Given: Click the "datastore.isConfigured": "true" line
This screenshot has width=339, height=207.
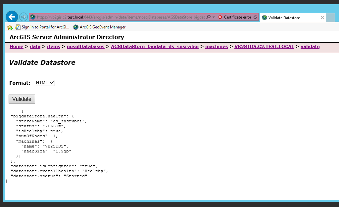Looking at the screenshot, I should 54,166.
